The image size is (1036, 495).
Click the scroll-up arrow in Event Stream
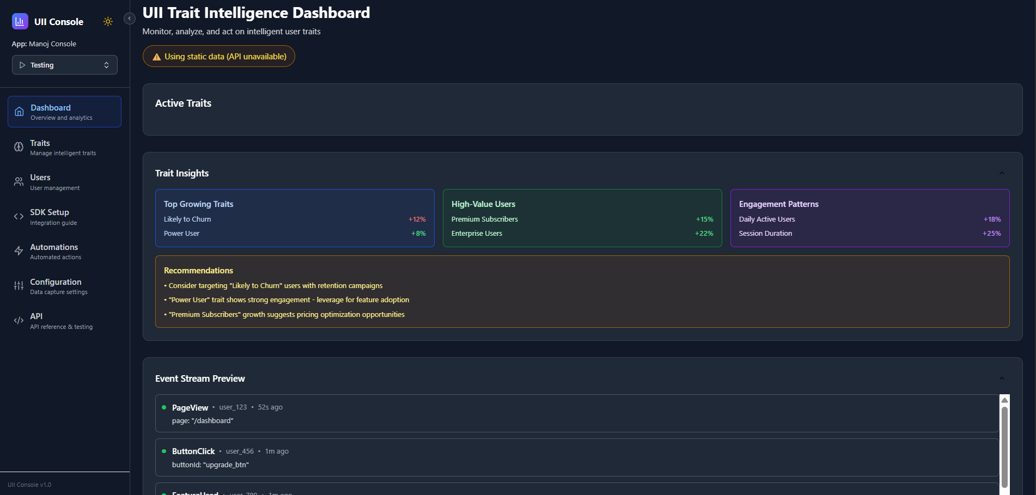(1004, 400)
